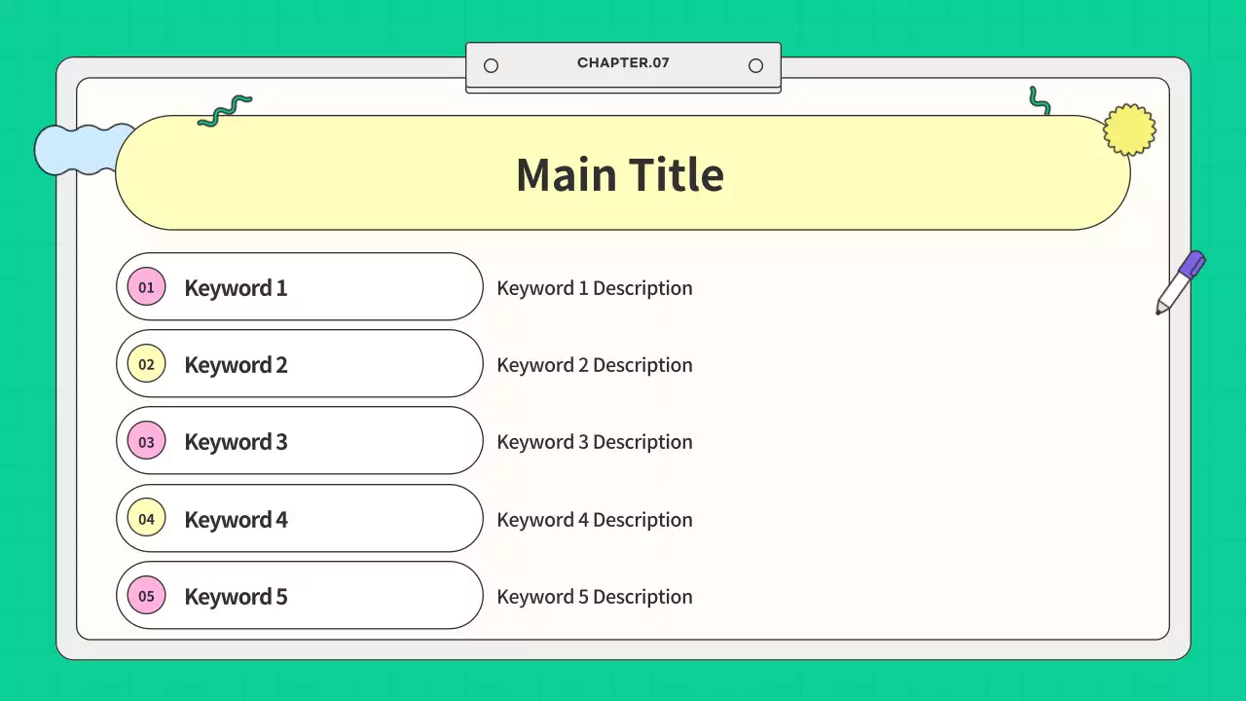Select the yellow starburst sticker
The width and height of the screenshot is (1246, 701).
[x=1129, y=129]
